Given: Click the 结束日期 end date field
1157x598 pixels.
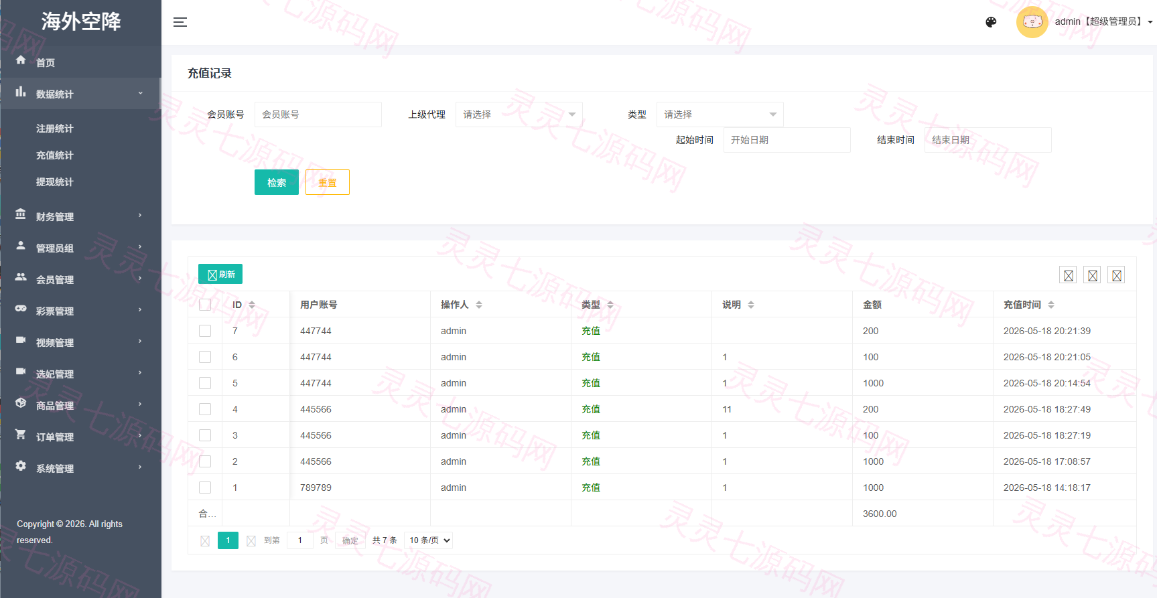Looking at the screenshot, I should coord(988,140).
